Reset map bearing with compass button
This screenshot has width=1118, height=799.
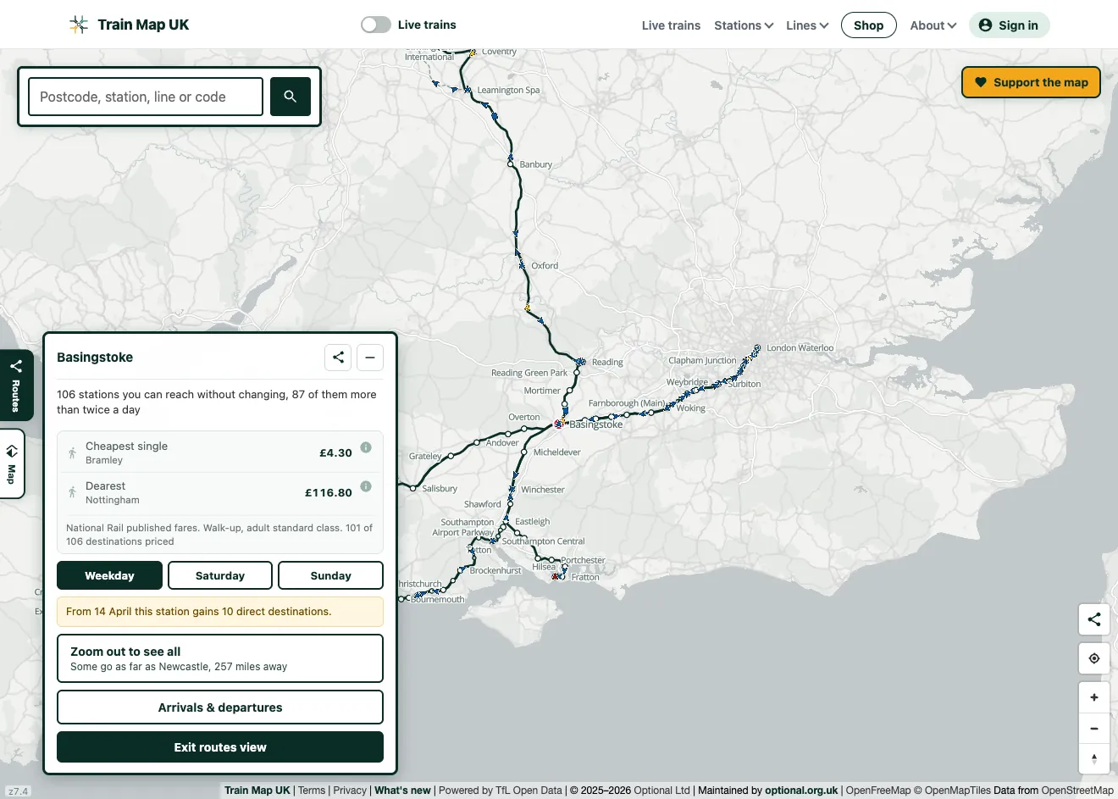click(1094, 759)
